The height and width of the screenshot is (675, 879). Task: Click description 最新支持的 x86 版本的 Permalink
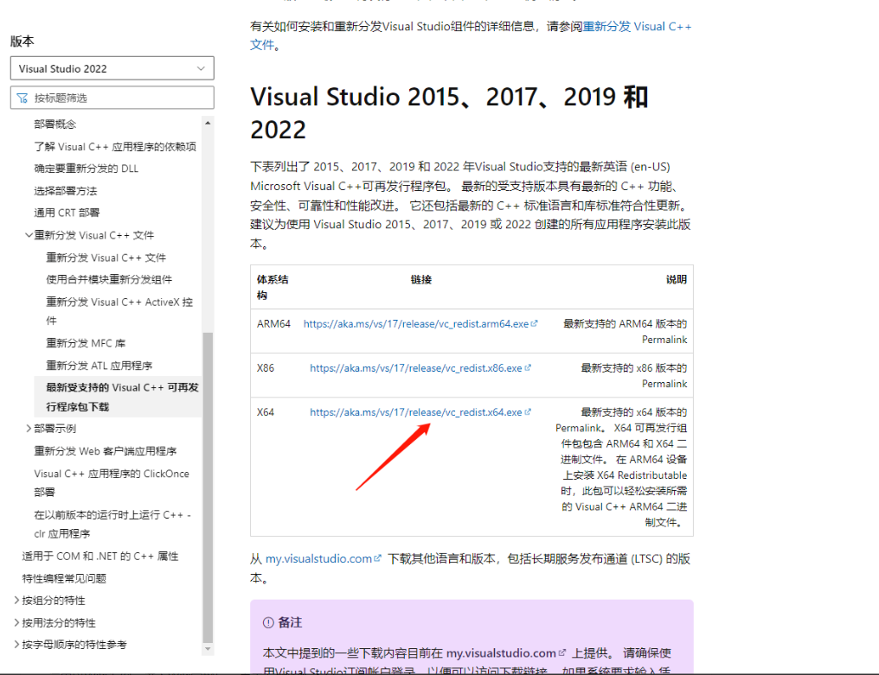[x=633, y=376]
